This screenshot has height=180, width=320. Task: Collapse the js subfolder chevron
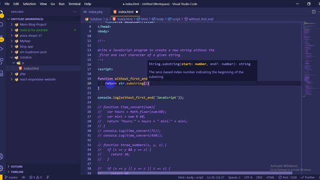13,63
